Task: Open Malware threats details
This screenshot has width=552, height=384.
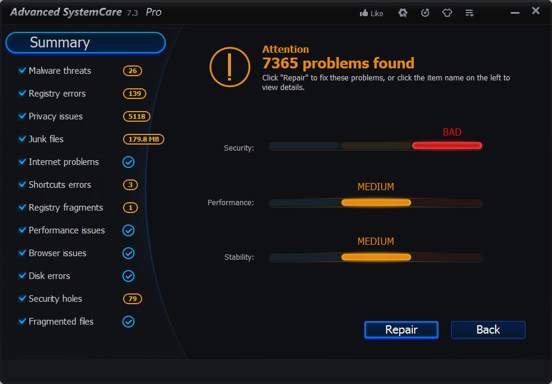Action: click(x=60, y=71)
